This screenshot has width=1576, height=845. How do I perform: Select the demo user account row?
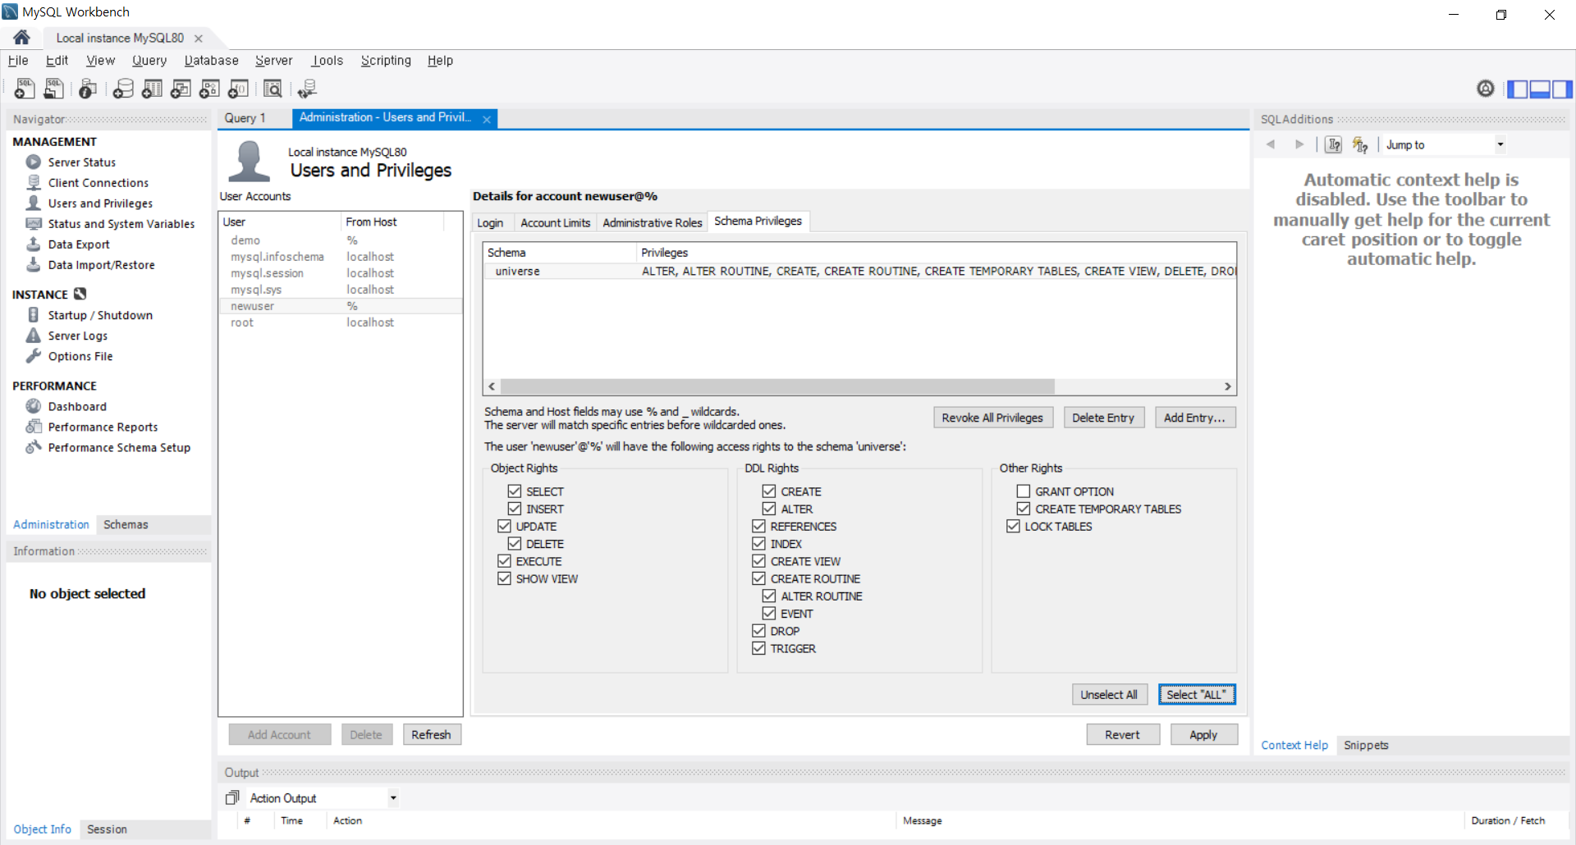pyautogui.click(x=340, y=240)
